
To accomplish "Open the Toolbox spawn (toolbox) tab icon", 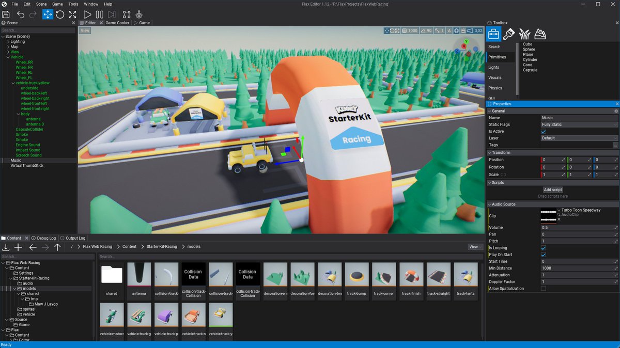I will (494, 34).
